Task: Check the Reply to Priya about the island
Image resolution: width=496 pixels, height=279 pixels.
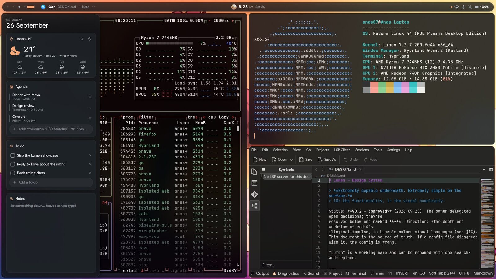Action: tap(13, 164)
